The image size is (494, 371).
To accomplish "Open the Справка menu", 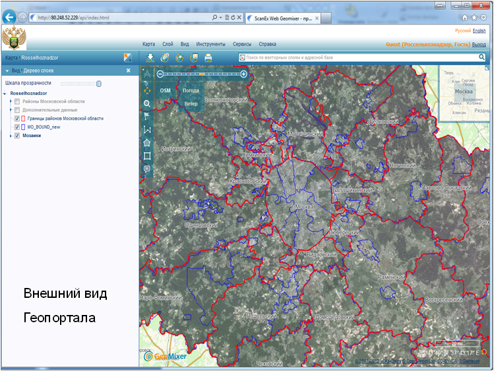I will (x=268, y=44).
